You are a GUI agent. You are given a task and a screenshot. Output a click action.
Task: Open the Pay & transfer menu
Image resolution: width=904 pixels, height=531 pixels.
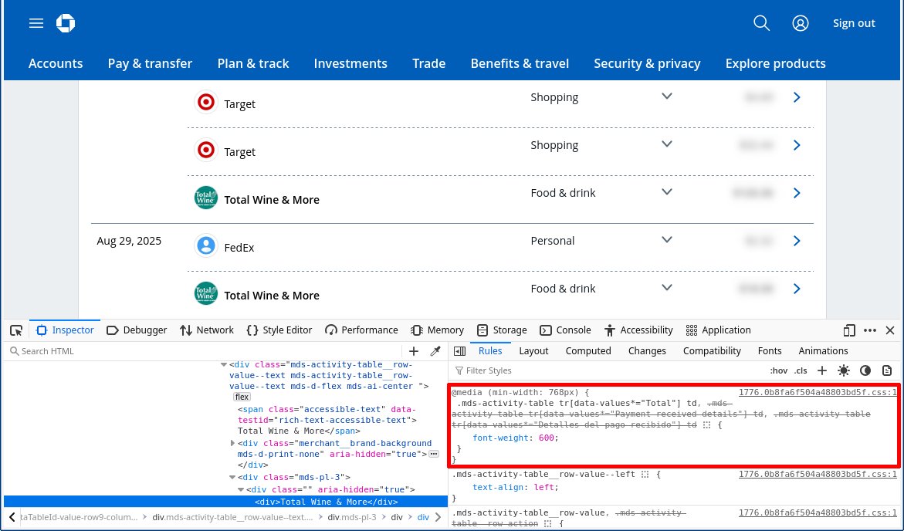point(150,63)
